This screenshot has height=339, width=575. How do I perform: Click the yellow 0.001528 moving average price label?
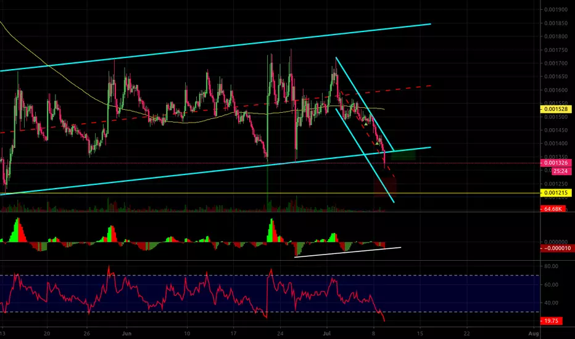556,109
